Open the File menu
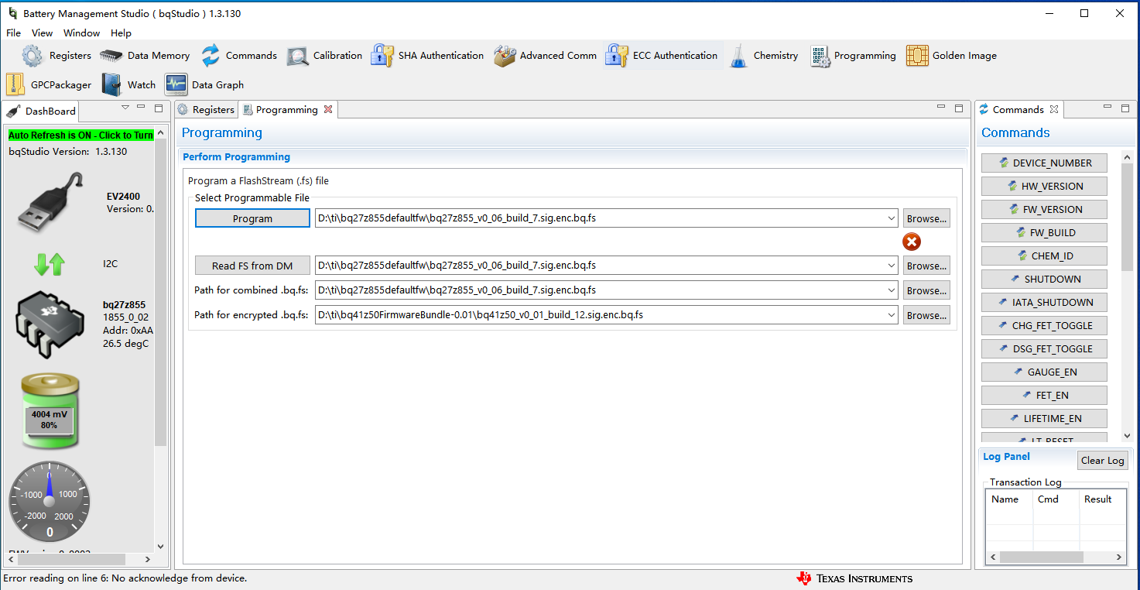Screen dimensions: 1140x590 [14, 33]
